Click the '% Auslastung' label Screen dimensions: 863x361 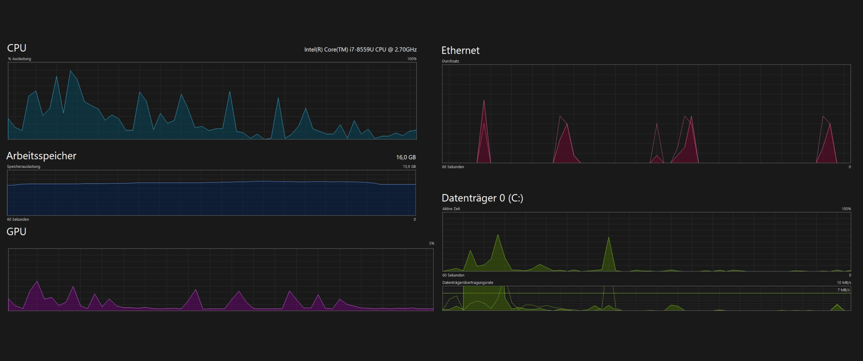(20, 59)
